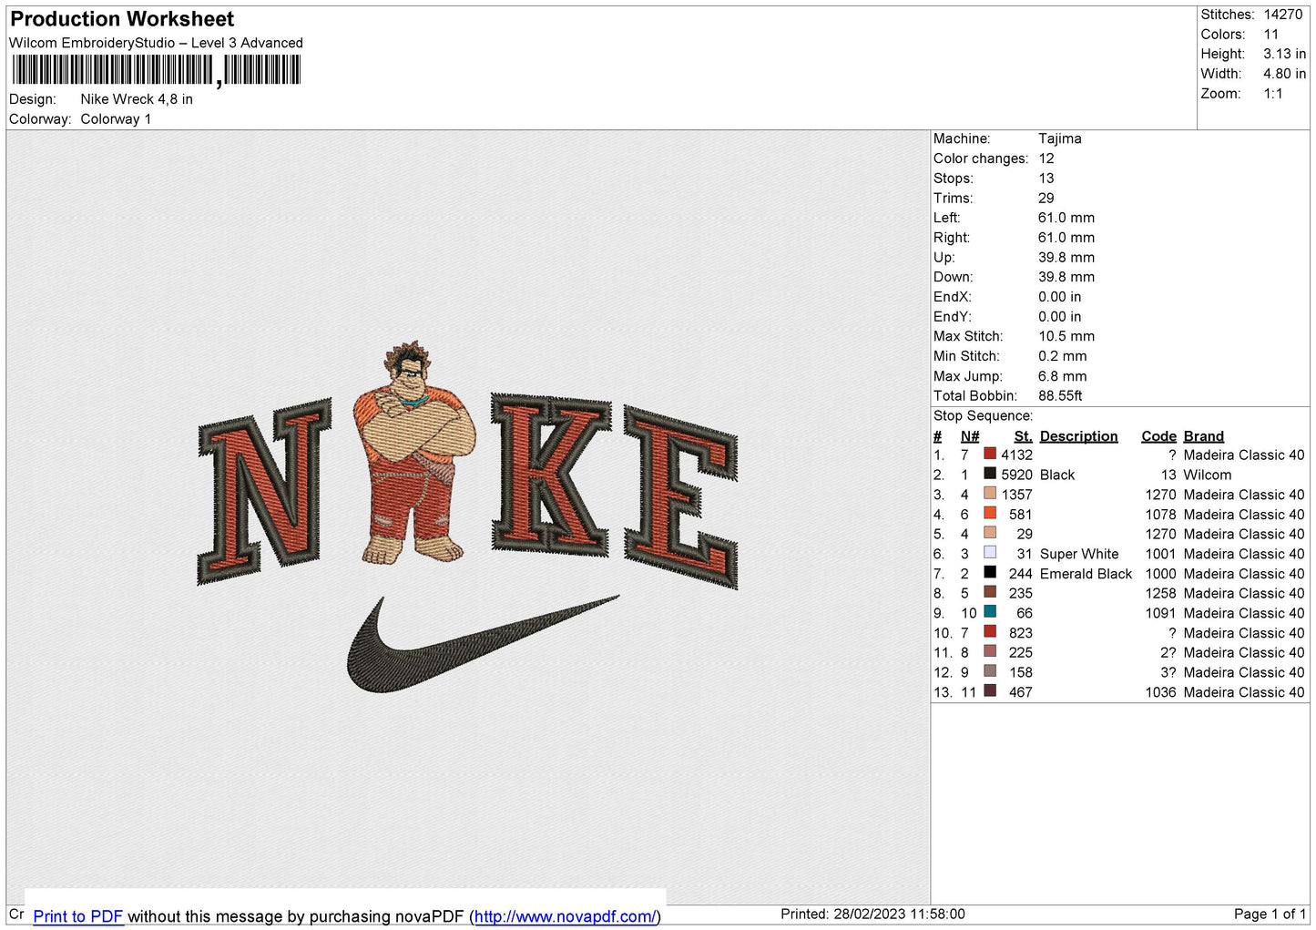1316x930 pixels.
Task: Click the Height value '3.13 in'
Action: (x=1284, y=54)
